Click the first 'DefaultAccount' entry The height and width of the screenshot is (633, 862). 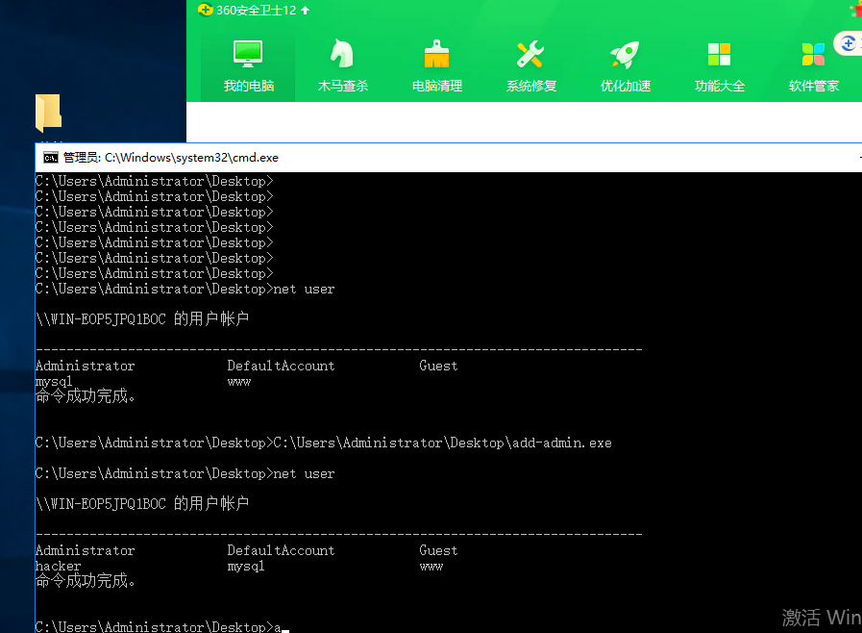[x=281, y=366]
